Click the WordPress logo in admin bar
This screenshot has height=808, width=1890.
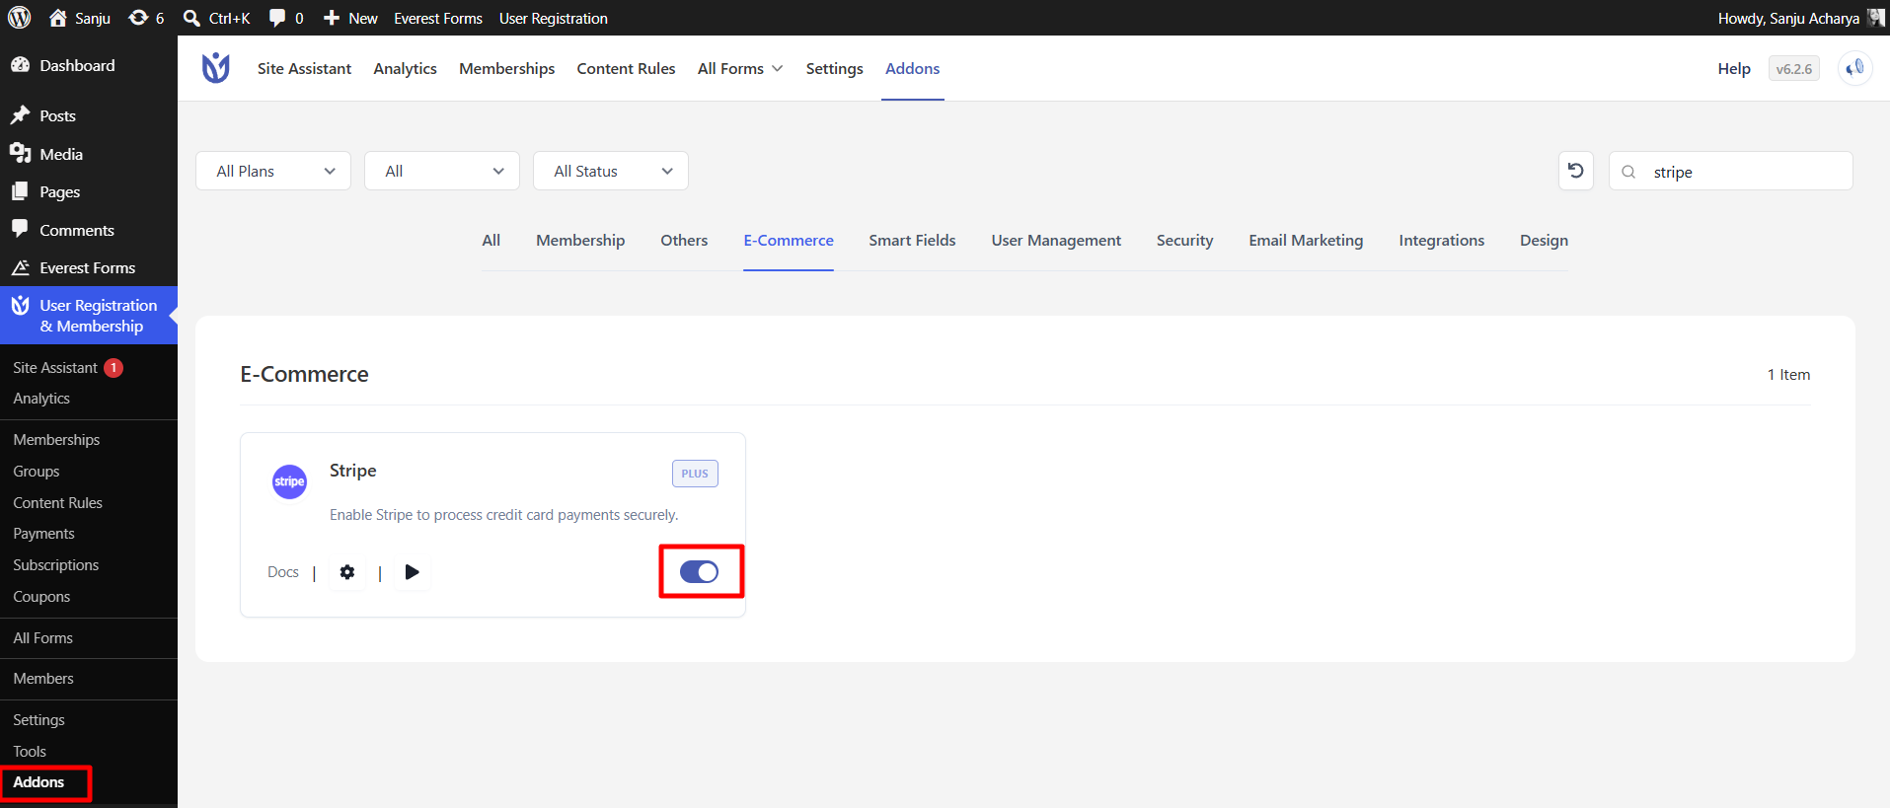pyautogui.click(x=20, y=18)
